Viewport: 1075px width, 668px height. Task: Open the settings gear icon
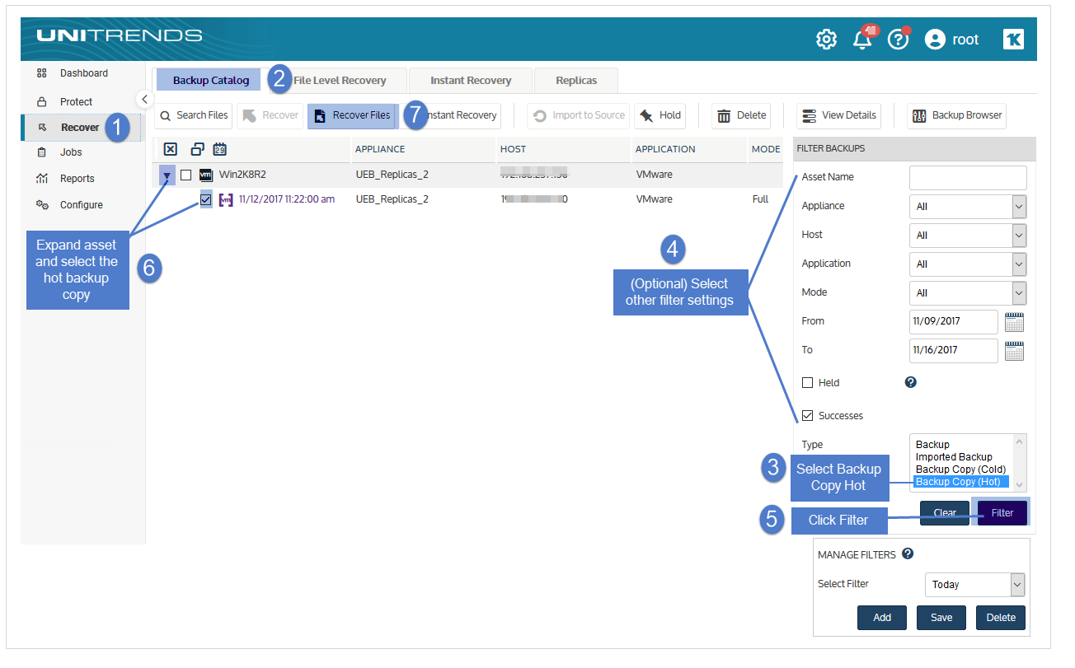tap(826, 39)
